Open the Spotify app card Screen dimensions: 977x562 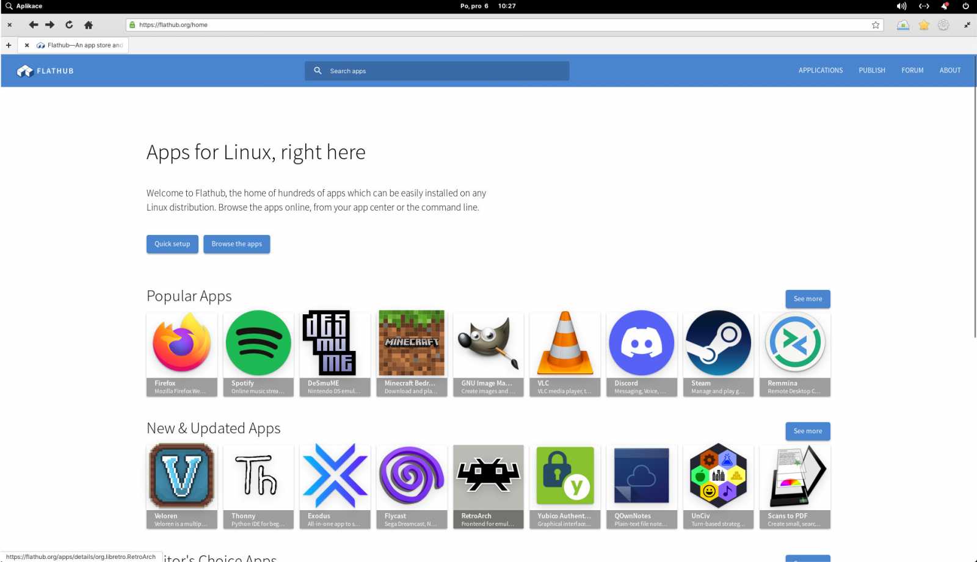coord(258,354)
